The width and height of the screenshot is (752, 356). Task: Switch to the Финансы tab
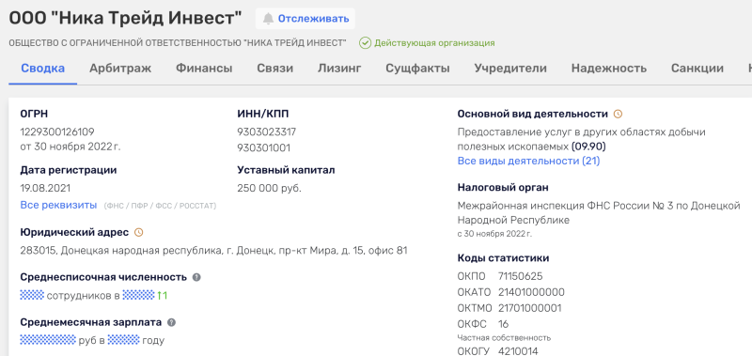pyautogui.click(x=204, y=68)
